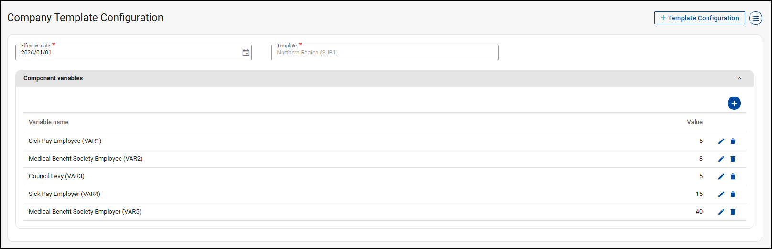Collapse the Component variables section
This screenshot has height=249, width=772.
[739, 78]
